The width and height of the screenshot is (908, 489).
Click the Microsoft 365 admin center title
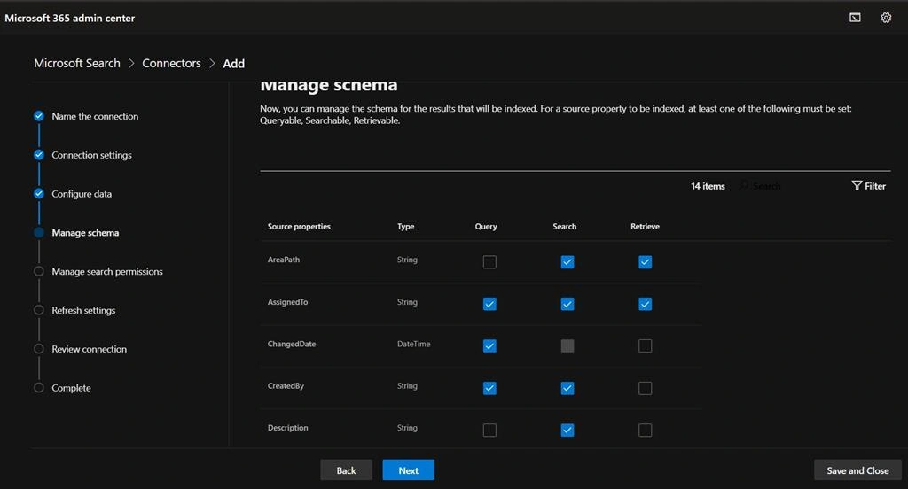click(69, 18)
